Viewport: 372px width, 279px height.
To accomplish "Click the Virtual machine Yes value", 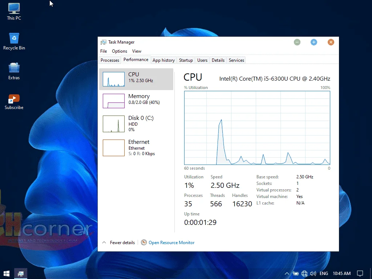I will pos(299,197).
